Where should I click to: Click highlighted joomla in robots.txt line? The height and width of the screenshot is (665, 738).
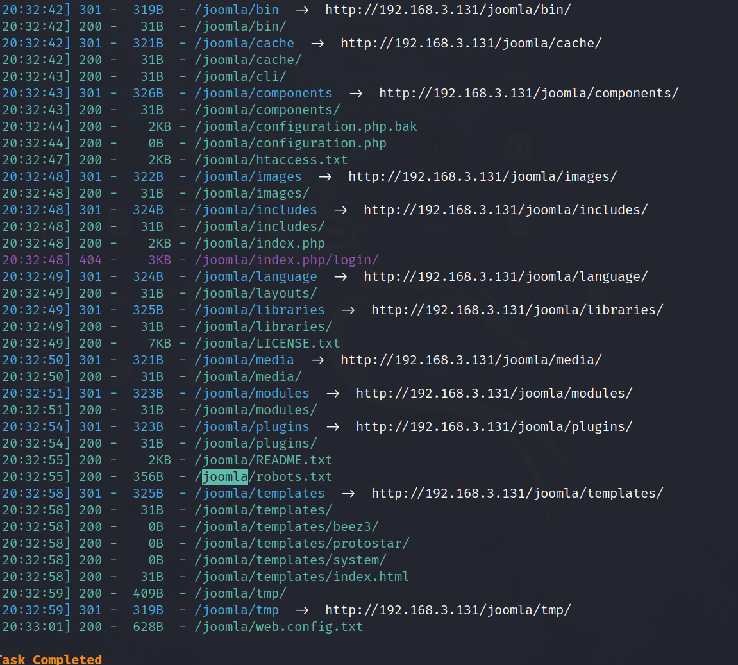click(225, 476)
